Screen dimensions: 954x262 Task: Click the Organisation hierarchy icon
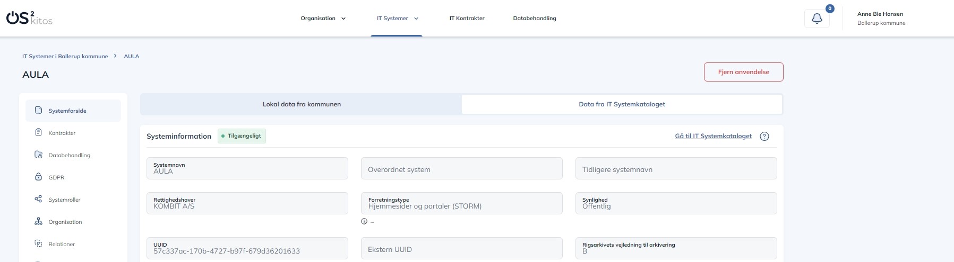click(38, 221)
